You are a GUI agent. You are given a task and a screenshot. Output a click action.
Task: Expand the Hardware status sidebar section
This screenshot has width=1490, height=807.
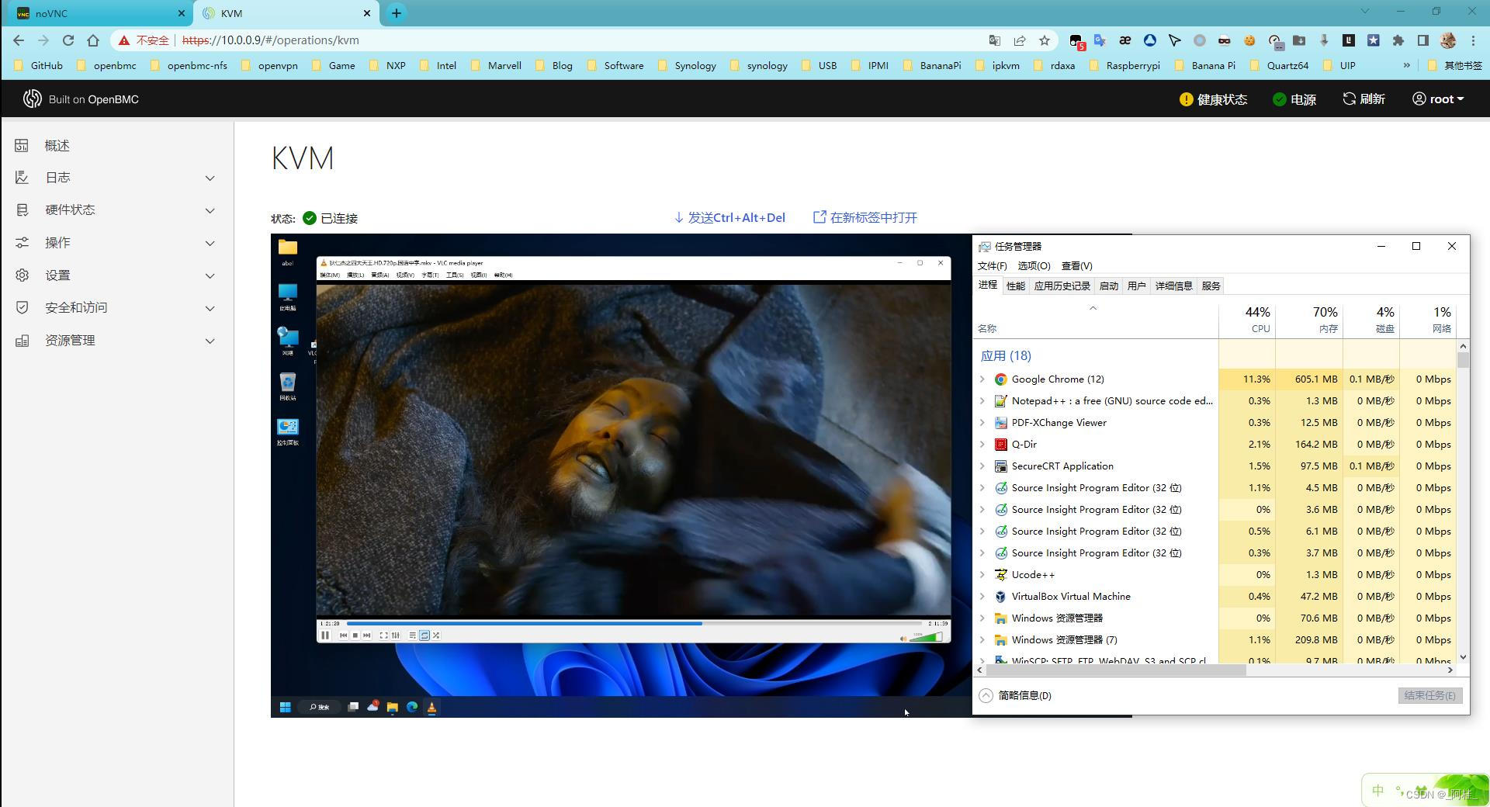116,210
